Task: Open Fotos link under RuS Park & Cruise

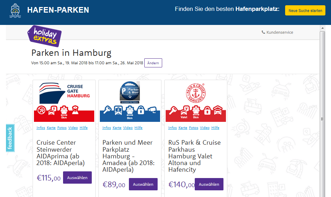Action: pyautogui.click(x=194, y=127)
